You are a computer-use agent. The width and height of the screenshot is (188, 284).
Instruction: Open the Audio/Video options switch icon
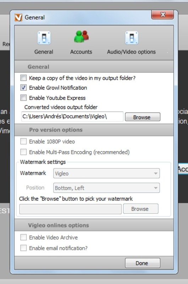pos(132,38)
